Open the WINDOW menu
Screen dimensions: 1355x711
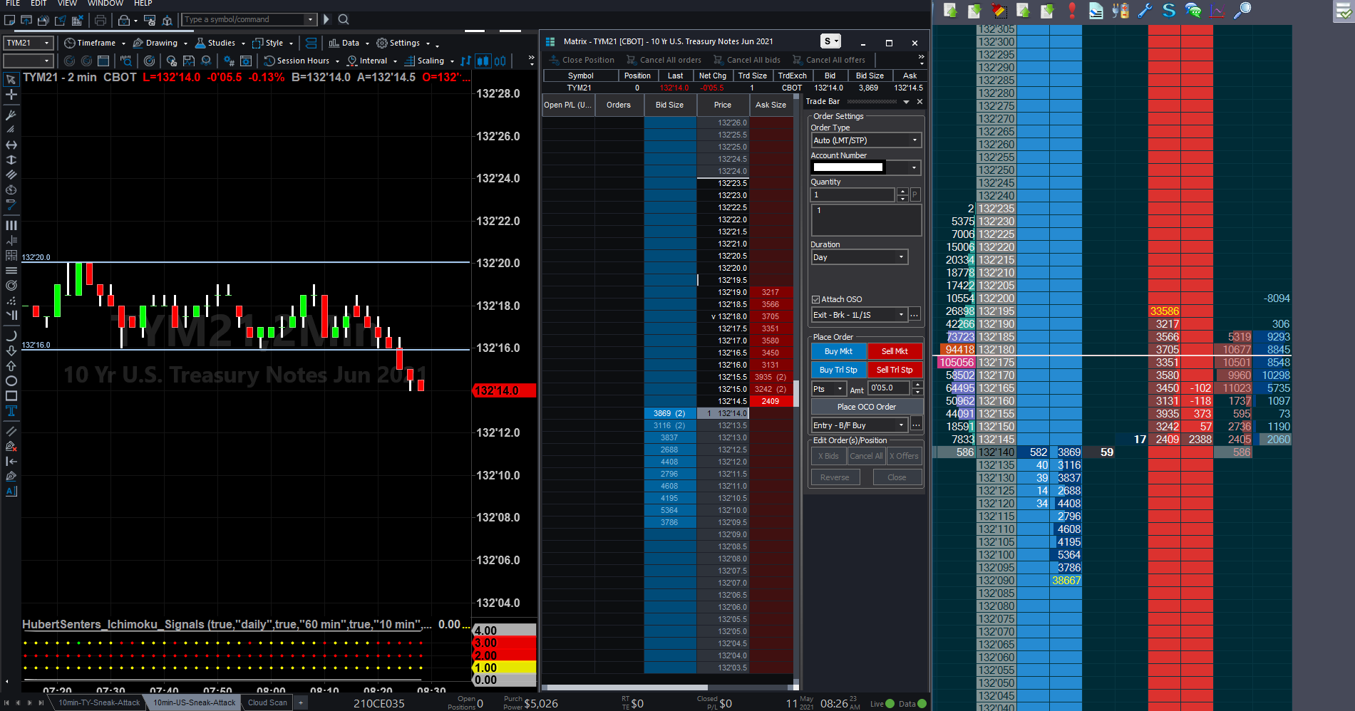tap(105, 4)
